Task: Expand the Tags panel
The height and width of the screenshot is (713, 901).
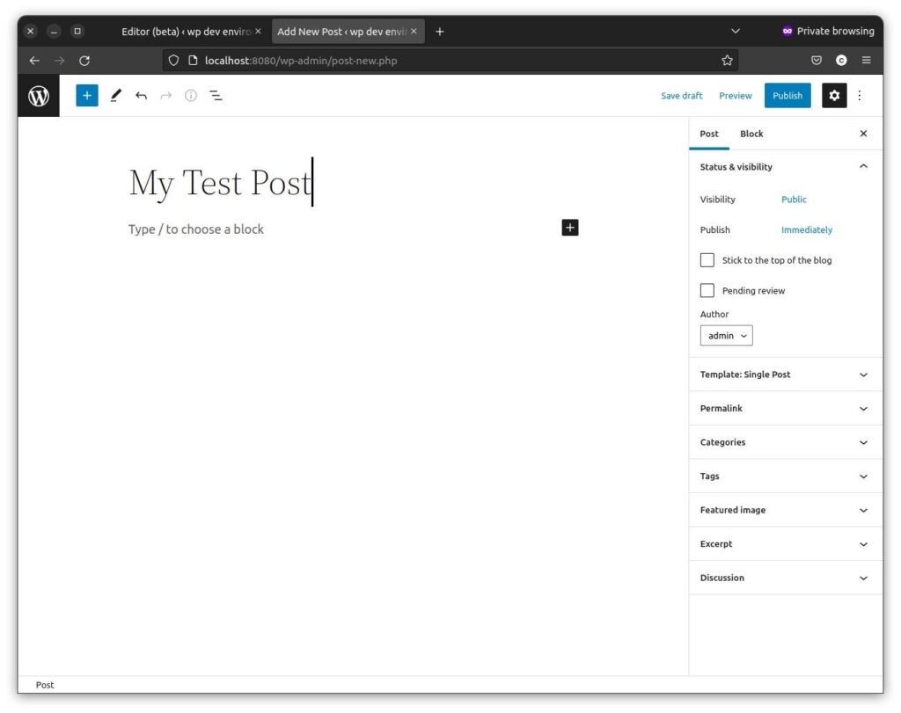Action: [785, 477]
